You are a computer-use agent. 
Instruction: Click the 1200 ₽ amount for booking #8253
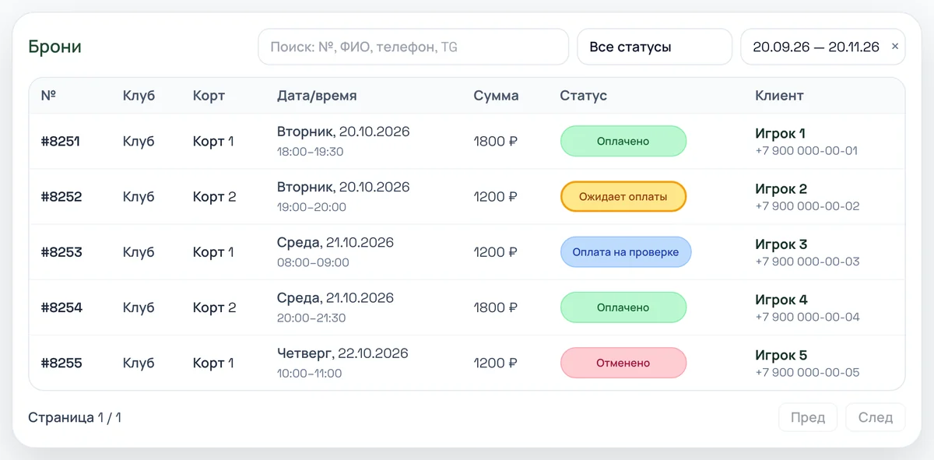click(495, 252)
